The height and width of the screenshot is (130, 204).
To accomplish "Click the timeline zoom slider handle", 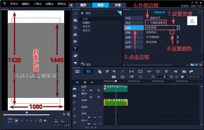I will point(164,77).
